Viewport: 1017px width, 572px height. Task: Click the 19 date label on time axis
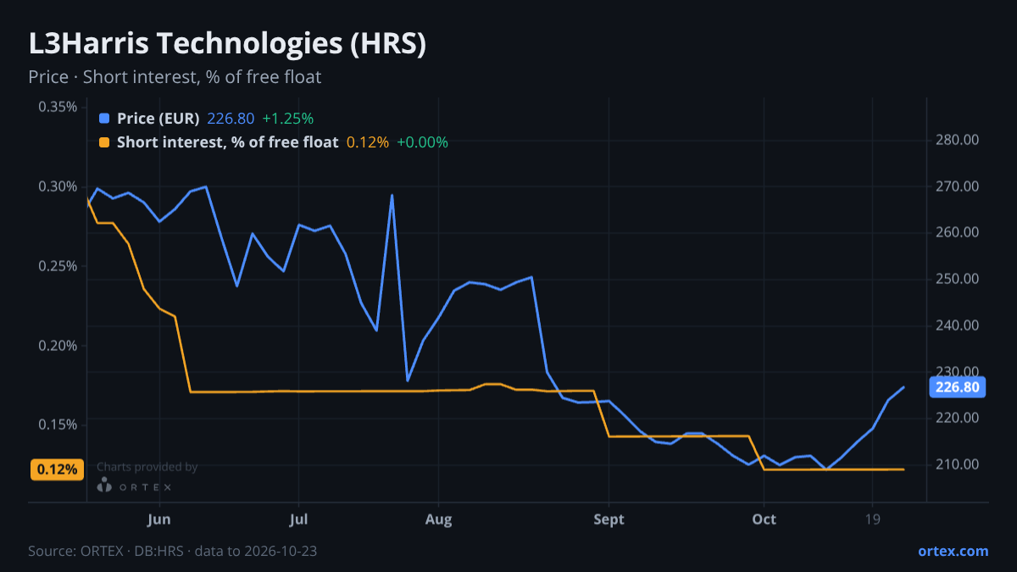[873, 519]
